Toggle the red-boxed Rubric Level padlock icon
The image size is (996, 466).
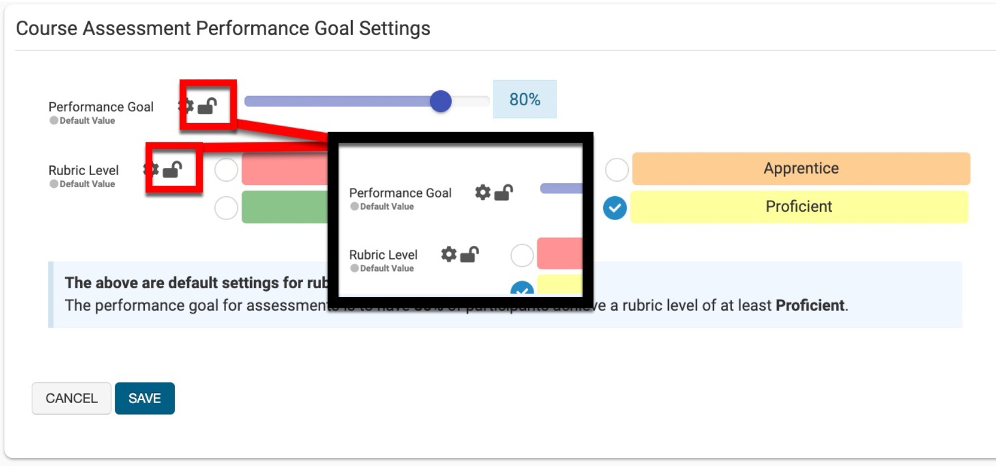point(172,169)
